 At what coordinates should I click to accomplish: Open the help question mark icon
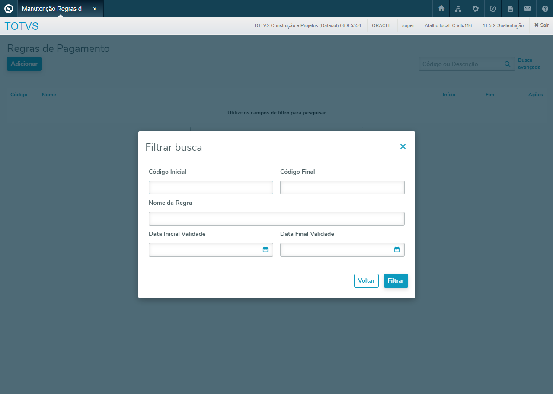(x=545, y=9)
